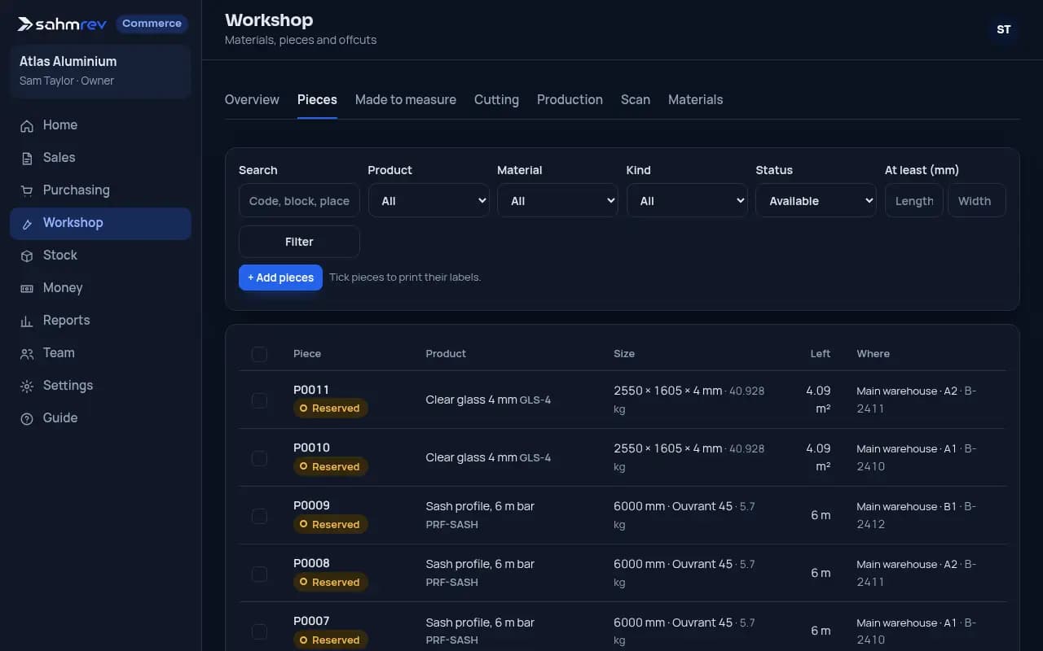1043x651 pixels.
Task: Click the Settings gear icon
Action: 27,386
